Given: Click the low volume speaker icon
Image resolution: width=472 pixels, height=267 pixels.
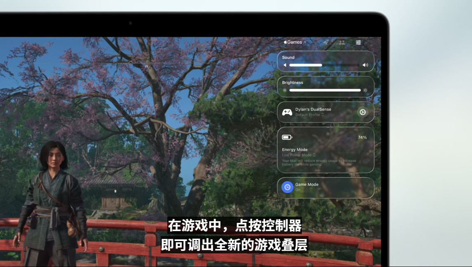Looking at the screenshot, I should click(x=285, y=65).
